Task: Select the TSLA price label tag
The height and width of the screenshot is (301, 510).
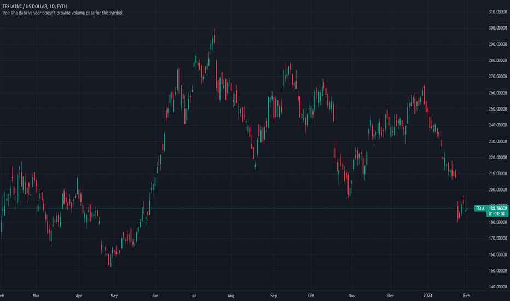Action: click(480, 209)
